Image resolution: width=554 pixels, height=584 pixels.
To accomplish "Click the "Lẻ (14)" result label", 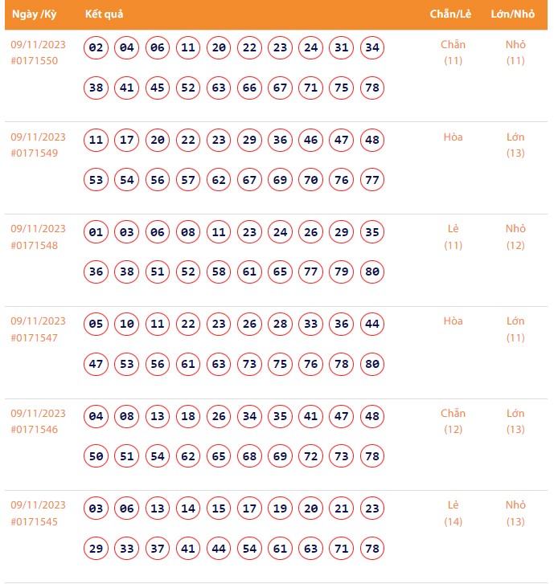I will [453, 513].
